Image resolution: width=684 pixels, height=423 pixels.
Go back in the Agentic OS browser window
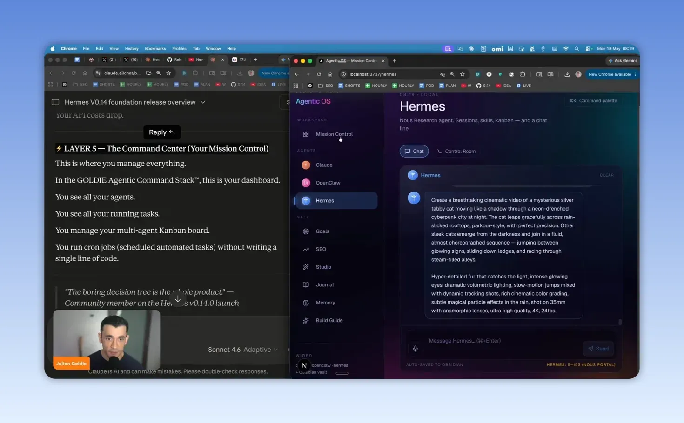tap(297, 74)
